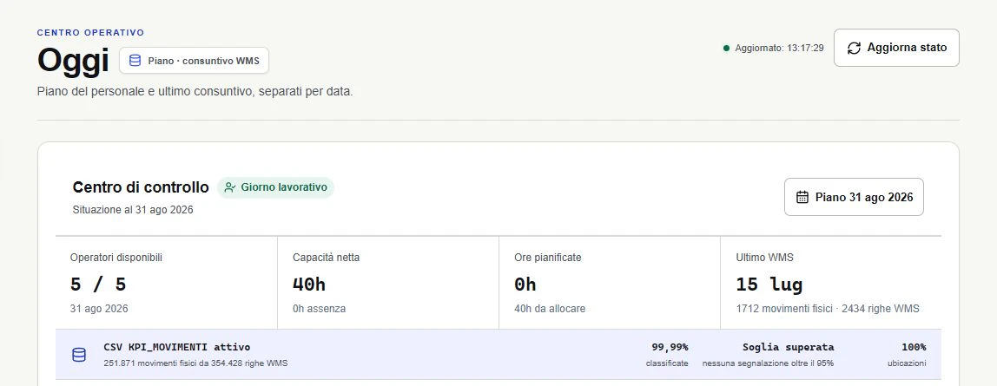Open the Operatori disponibili 5 / 5 card

coord(167,283)
